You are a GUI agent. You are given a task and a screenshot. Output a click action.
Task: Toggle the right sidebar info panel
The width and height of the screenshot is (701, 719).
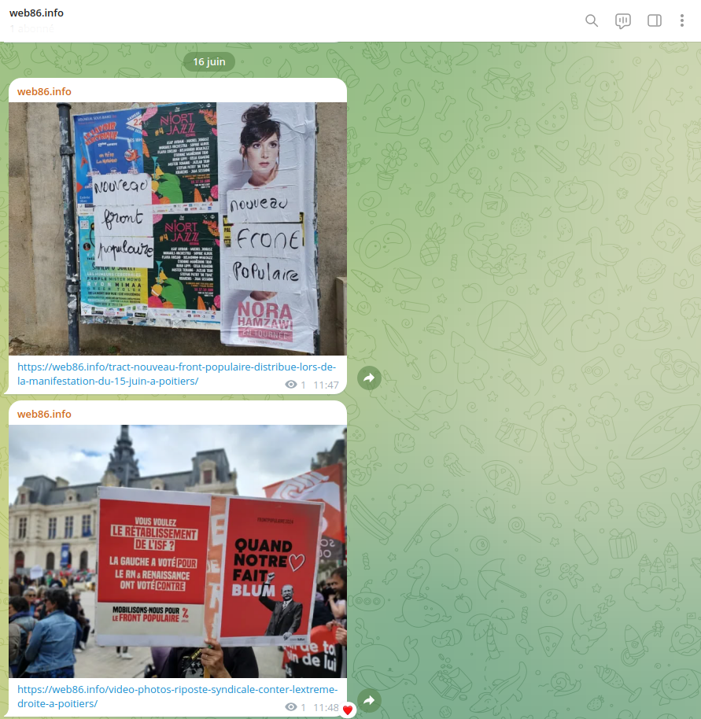click(654, 20)
